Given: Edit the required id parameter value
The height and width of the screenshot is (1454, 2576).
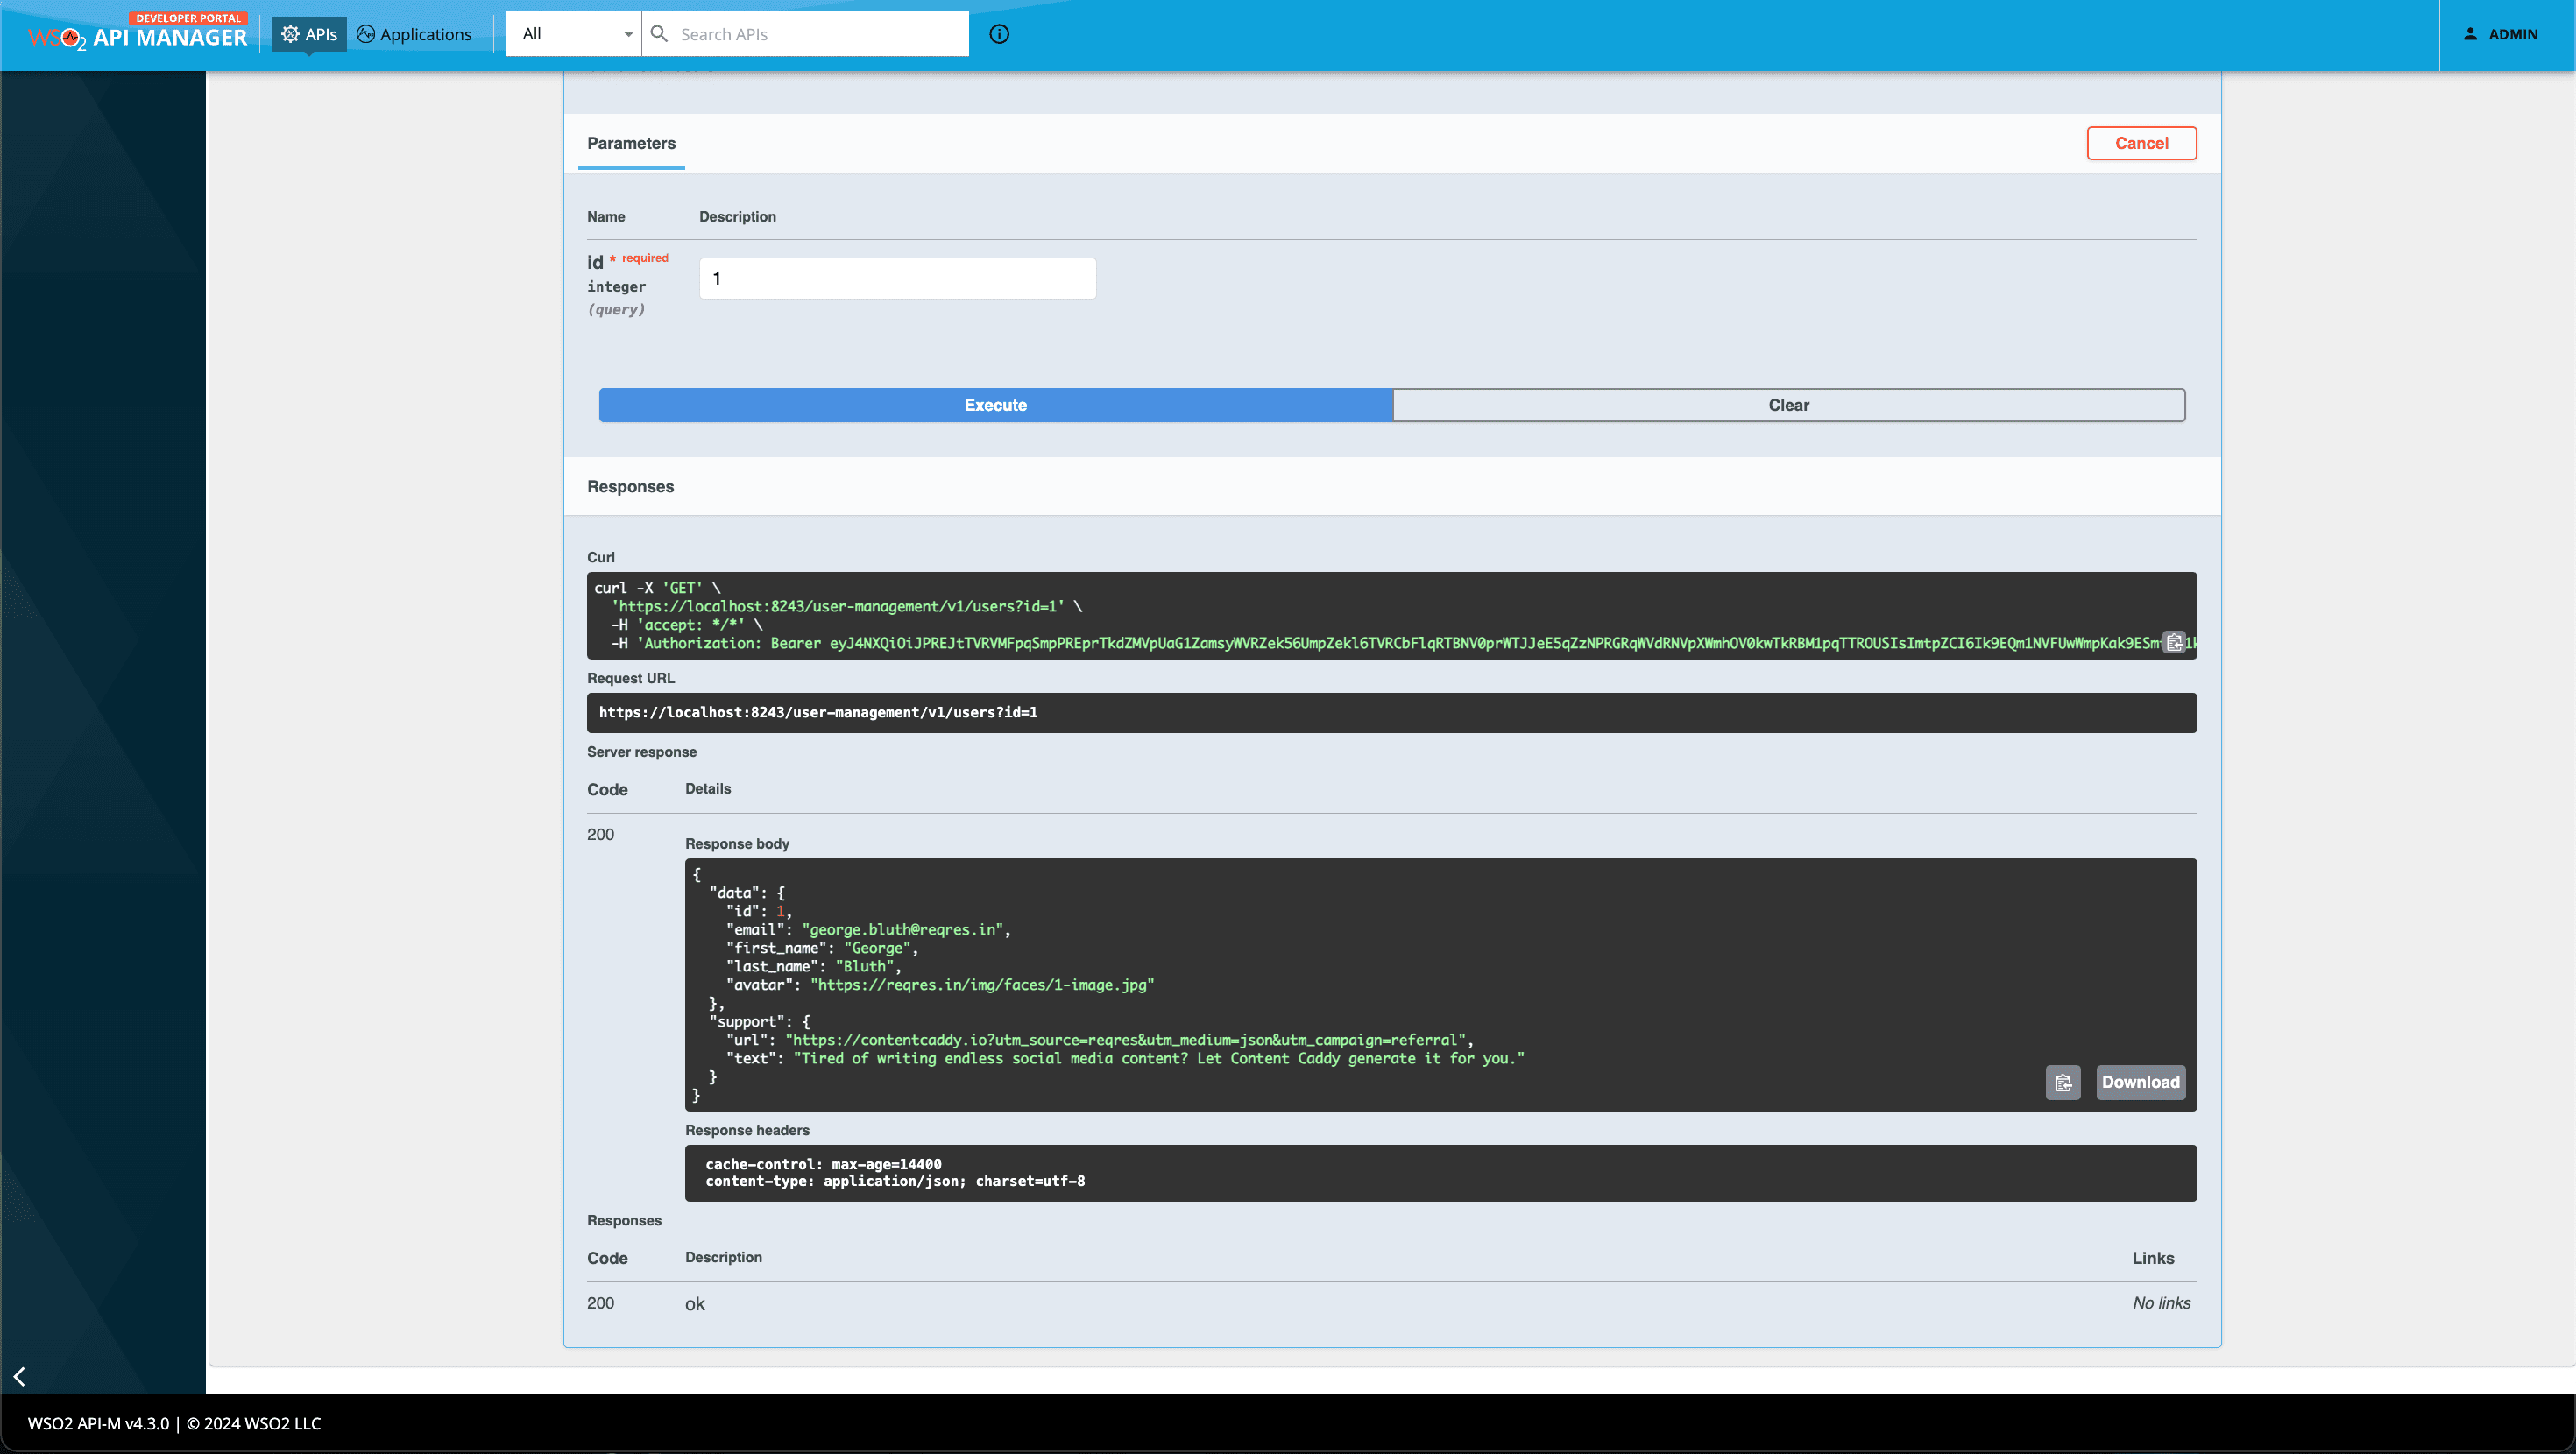Looking at the screenshot, I should coord(897,278).
